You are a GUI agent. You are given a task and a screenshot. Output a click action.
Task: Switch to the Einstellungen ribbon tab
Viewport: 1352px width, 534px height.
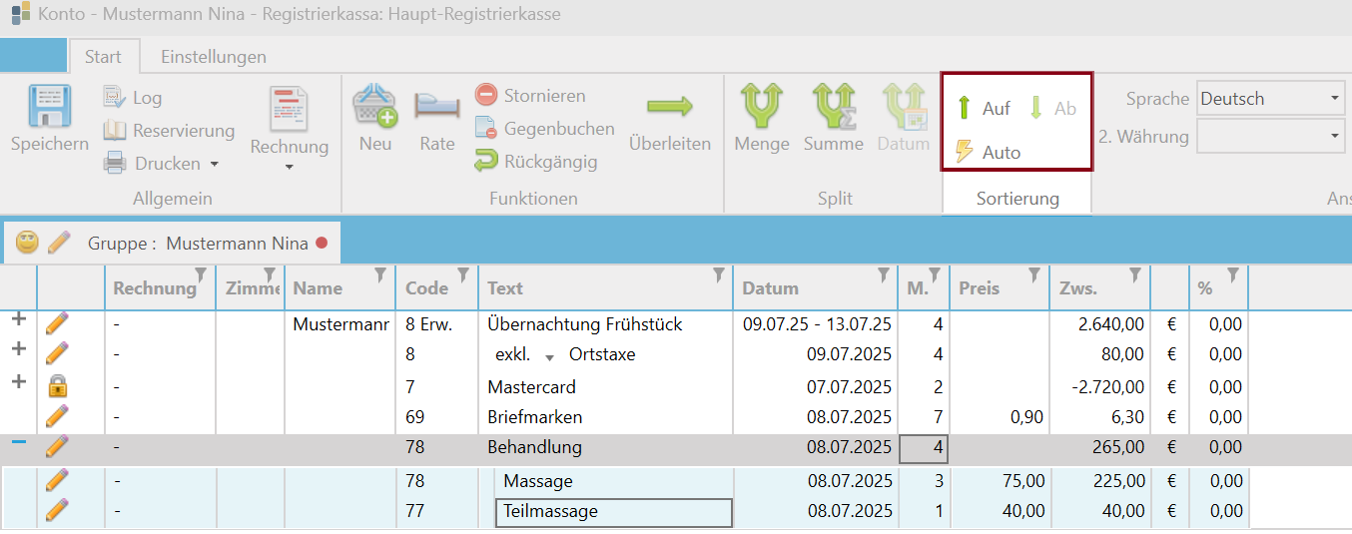[214, 57]
